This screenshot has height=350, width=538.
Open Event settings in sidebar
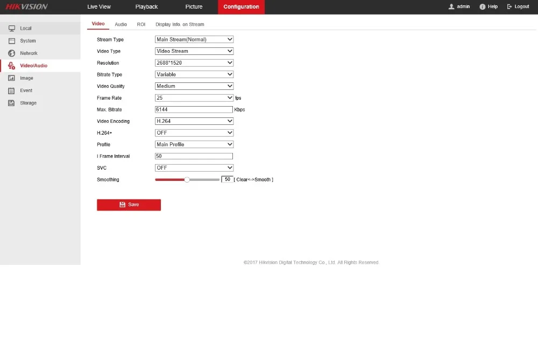(x=40, y=90)
